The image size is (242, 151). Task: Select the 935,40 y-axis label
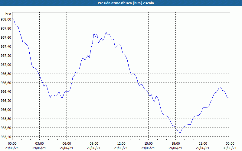(x=6, y=137)
